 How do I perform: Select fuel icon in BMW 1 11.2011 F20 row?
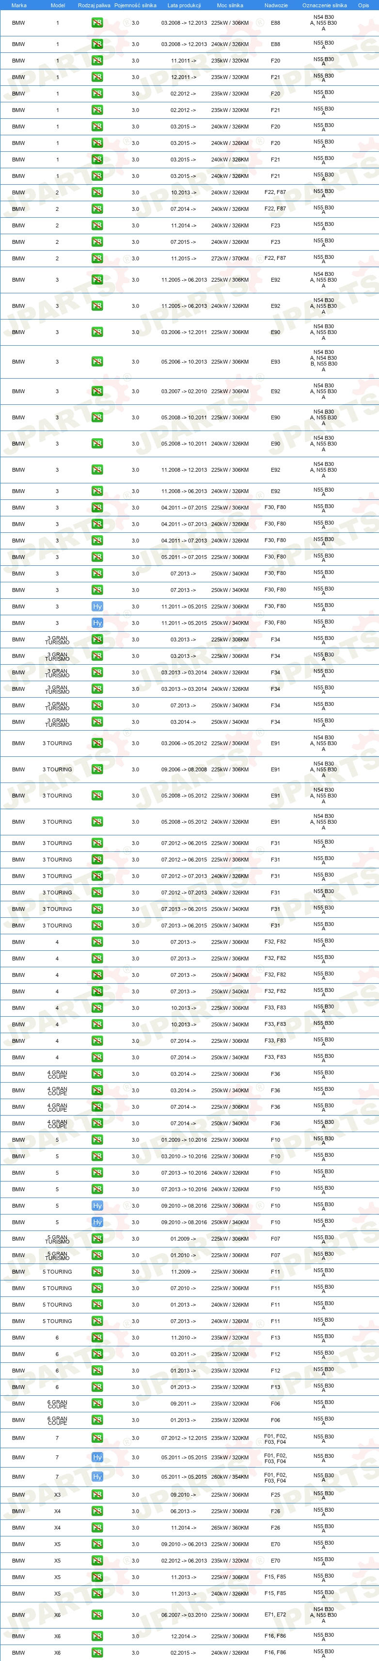pos(97,61)
